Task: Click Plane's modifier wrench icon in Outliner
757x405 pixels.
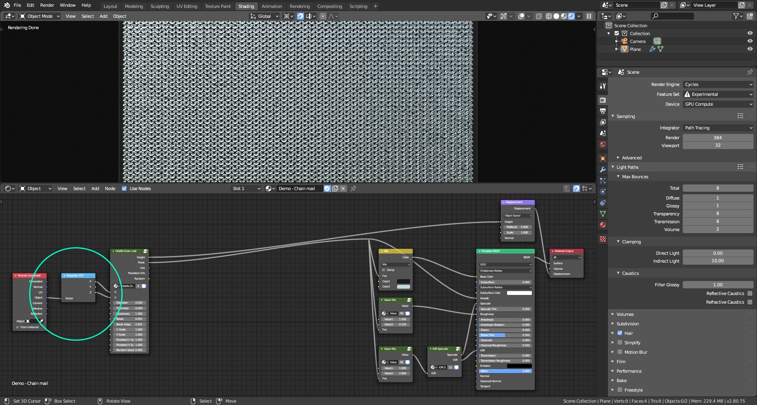Action: 653,49
